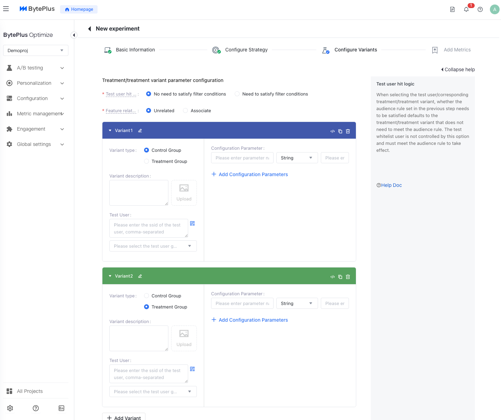Upload image for Variant2 description
501x420 pixels.
(x=184, y=338)
